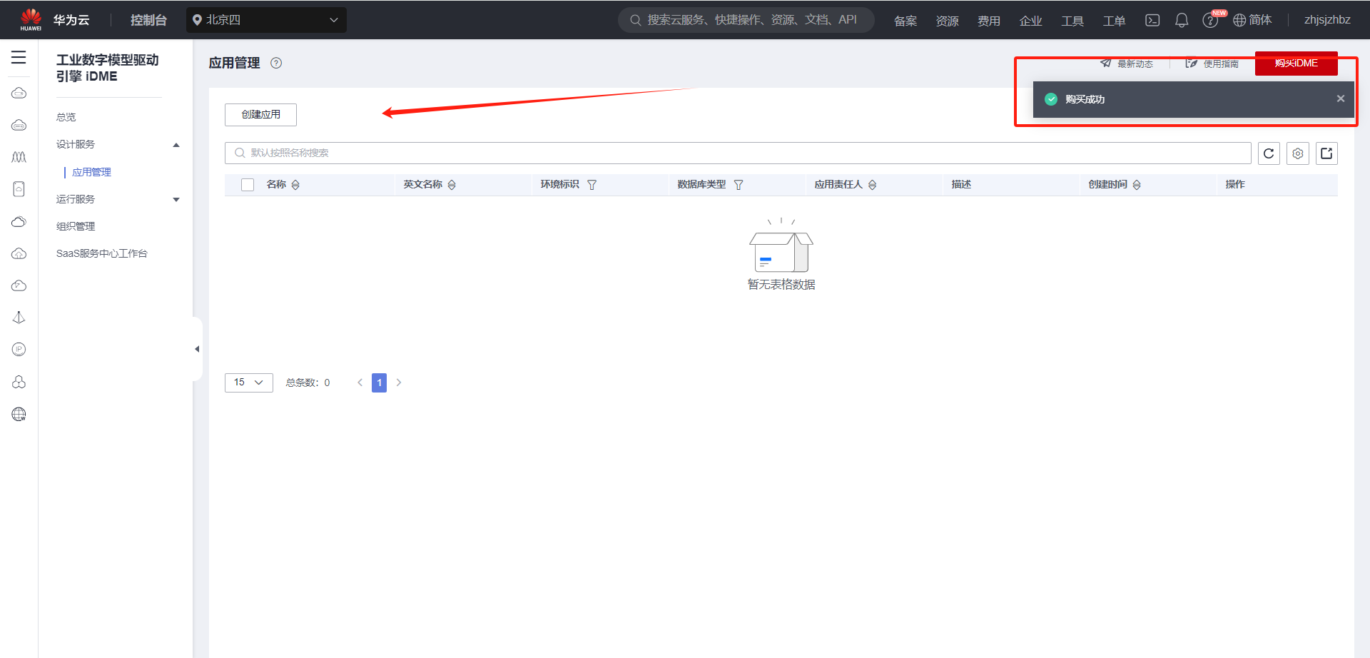Click the help icon beside 应用管理 title
Screen dimensions: 1370x658
(x=276, y=63)
